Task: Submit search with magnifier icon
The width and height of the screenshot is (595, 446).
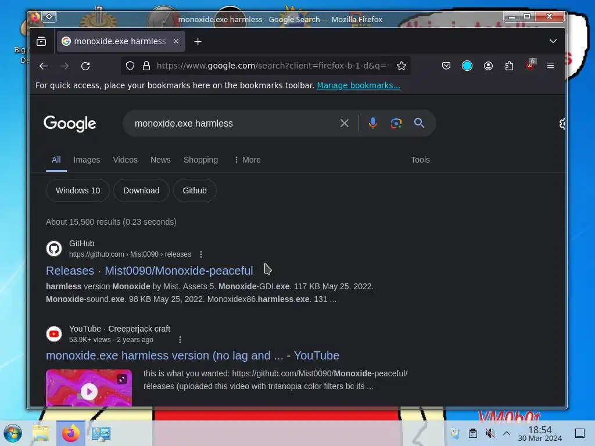Action: 420,123
